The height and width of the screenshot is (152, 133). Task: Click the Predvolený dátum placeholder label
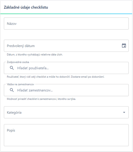coord(21,46)
